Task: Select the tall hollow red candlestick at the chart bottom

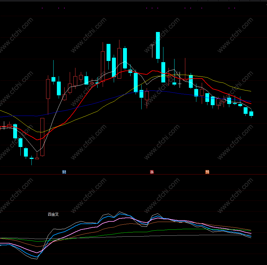Action: (43, 137)
